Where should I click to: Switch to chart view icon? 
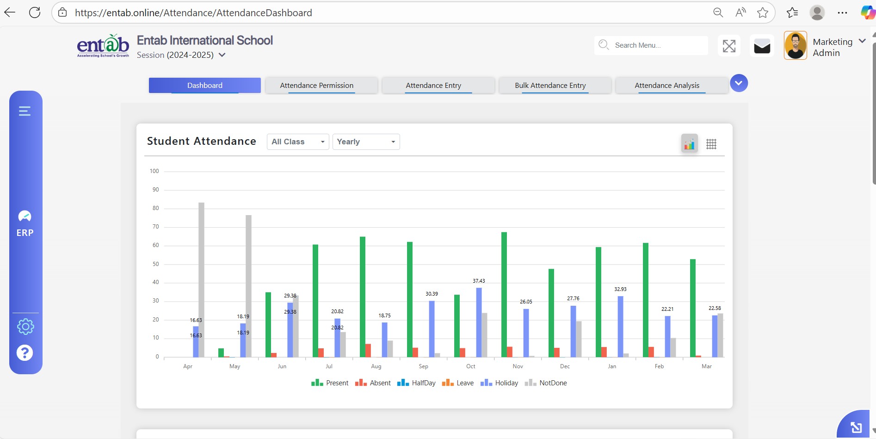pos(689,144)
